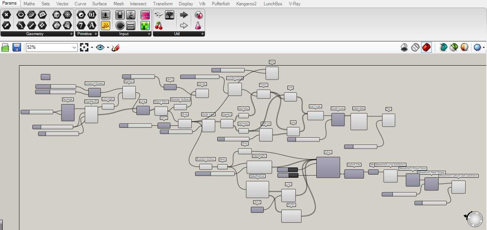Viewport: 487px width, 230px height.
Task: Select the Brep parameter icon
Action: tap(57, 26)
